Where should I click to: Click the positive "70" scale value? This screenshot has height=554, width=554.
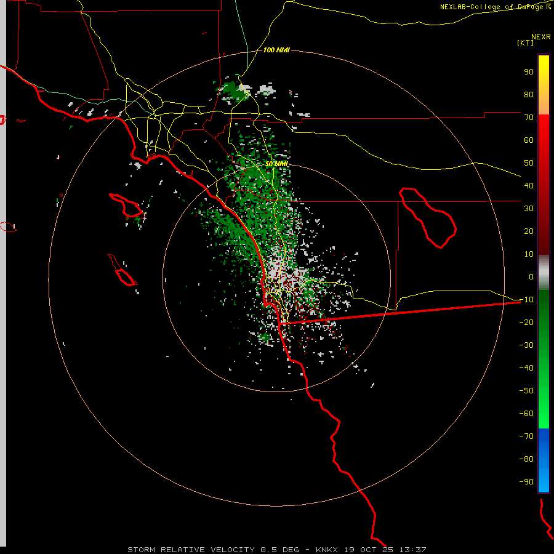pos(529,118)
